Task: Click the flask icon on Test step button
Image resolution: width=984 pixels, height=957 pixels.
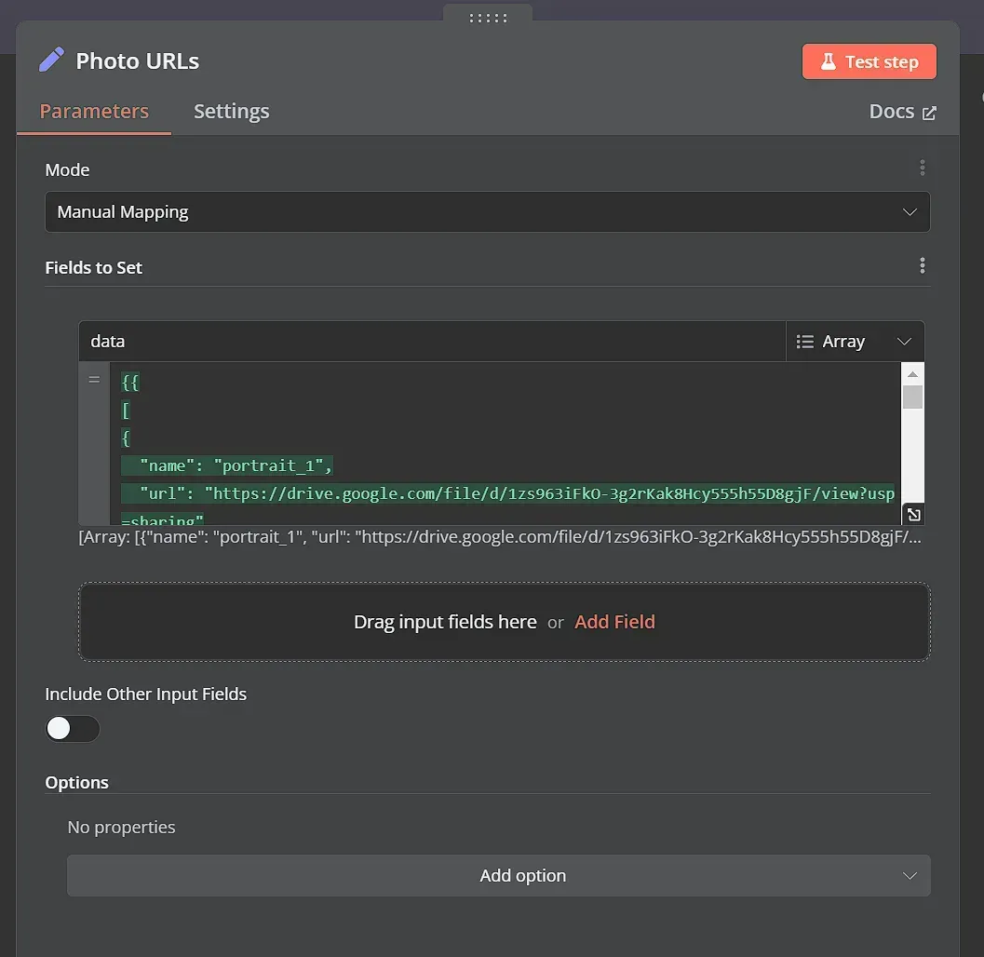Action: (x=829, y=61)
